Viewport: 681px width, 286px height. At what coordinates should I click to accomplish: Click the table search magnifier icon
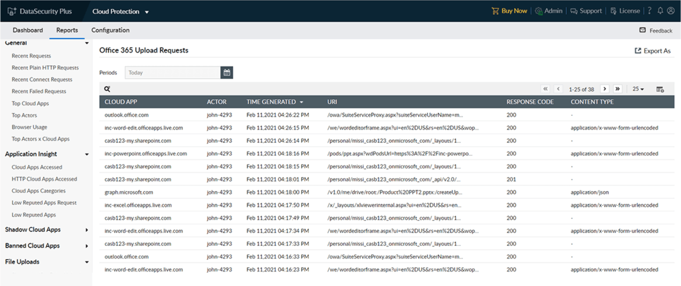107,89
